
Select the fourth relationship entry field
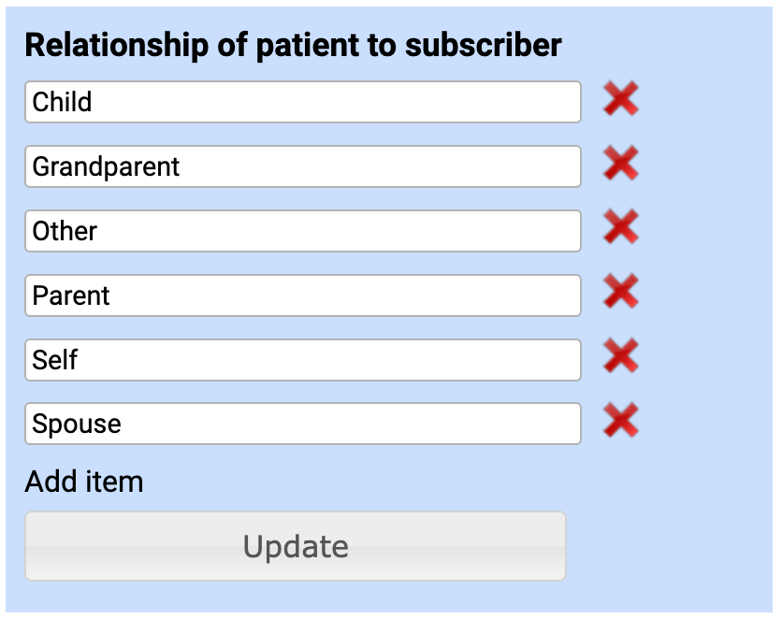[x=301, y=295]
